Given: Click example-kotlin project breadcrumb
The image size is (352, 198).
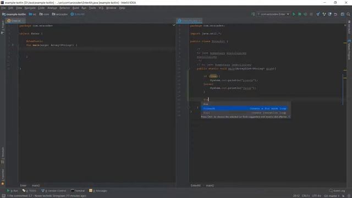Looking at the screenshot, I should (x=14, y=14).
